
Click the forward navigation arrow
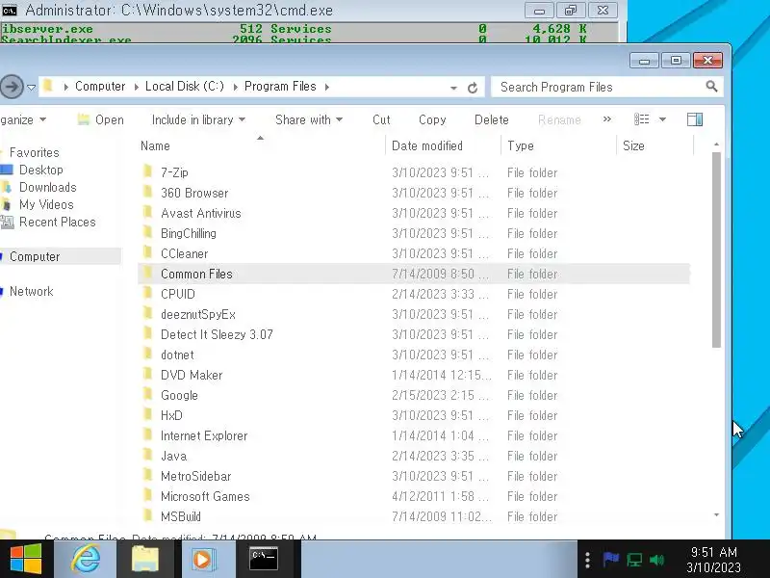pyautogui.click(x=12, y=87)
